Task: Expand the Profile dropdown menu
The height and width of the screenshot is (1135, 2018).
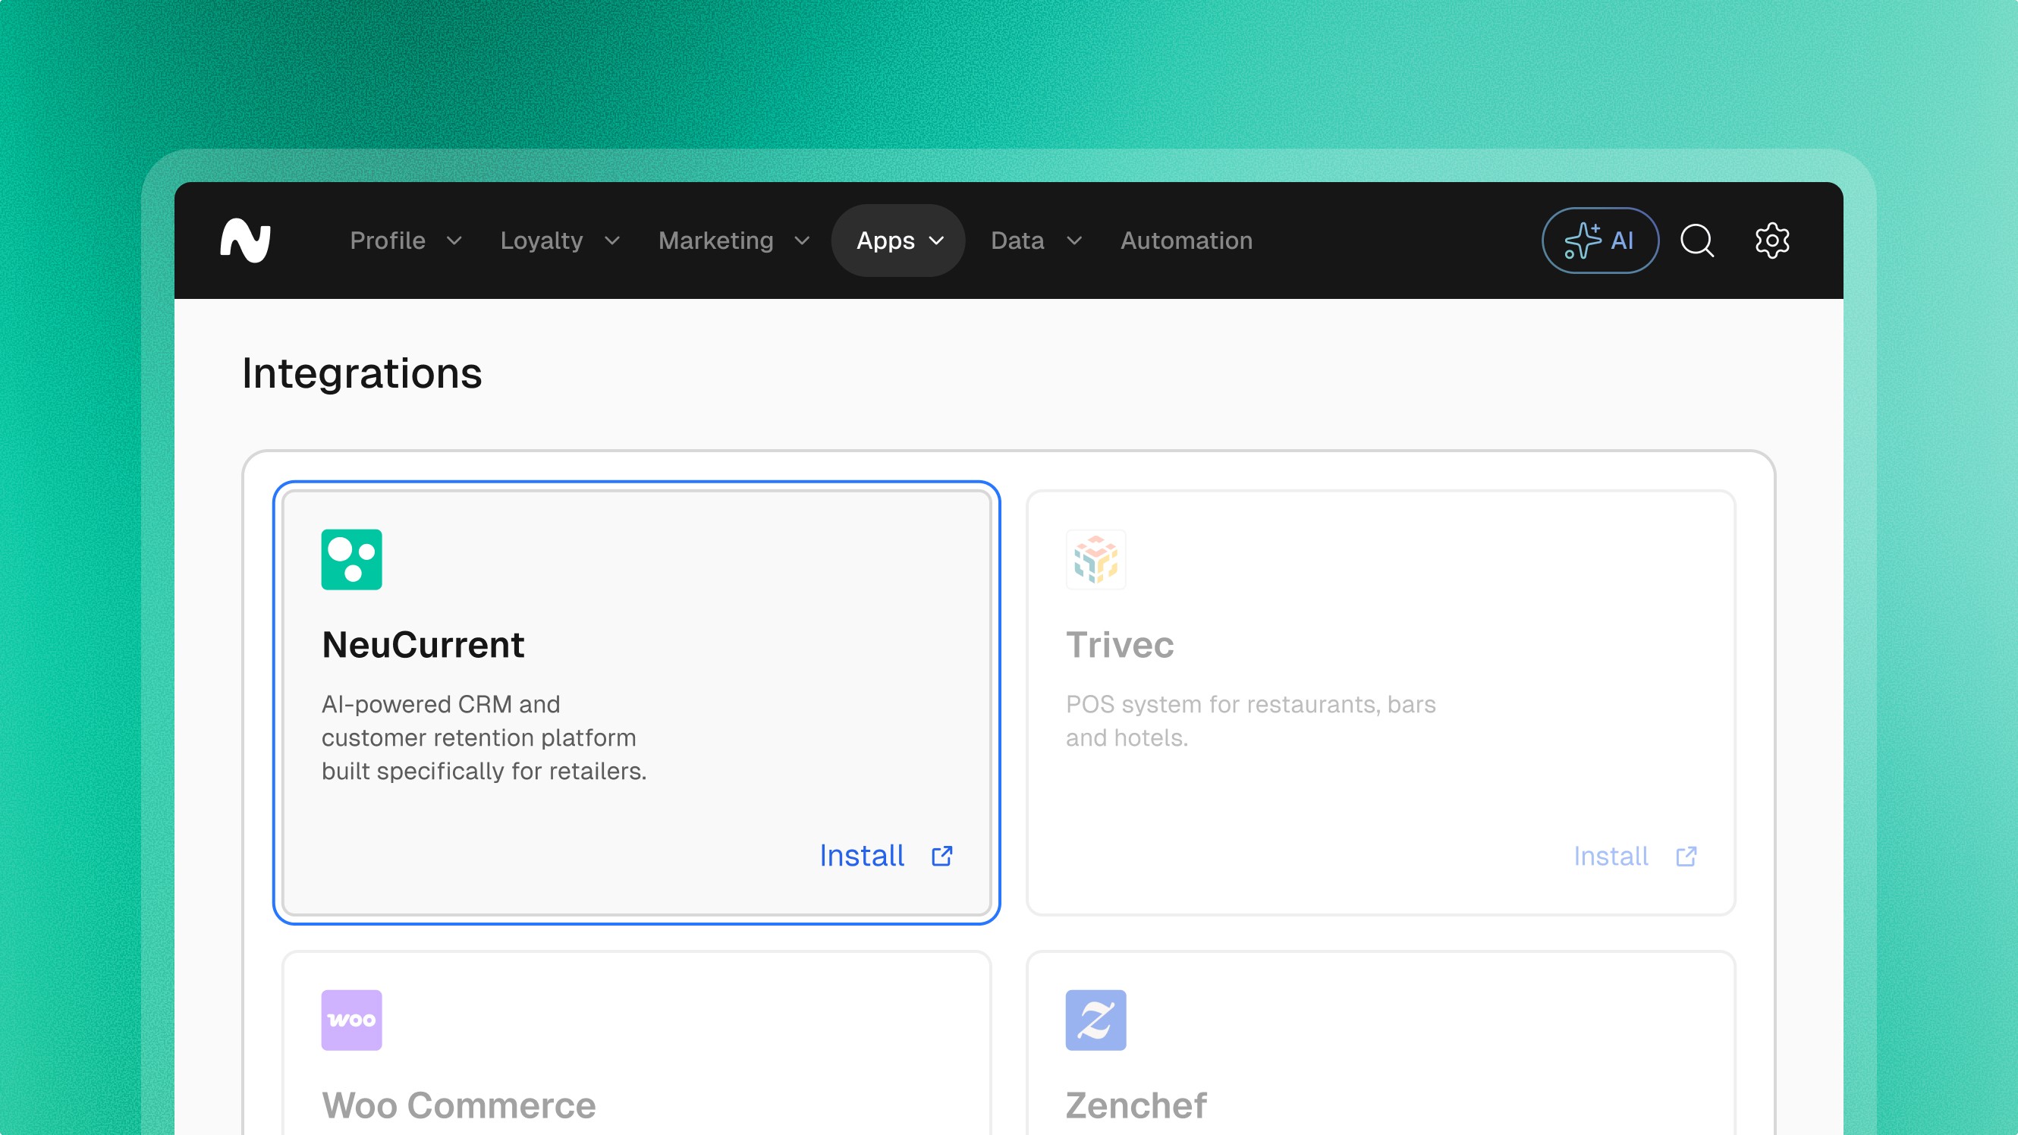Action: tap(406, 241)
